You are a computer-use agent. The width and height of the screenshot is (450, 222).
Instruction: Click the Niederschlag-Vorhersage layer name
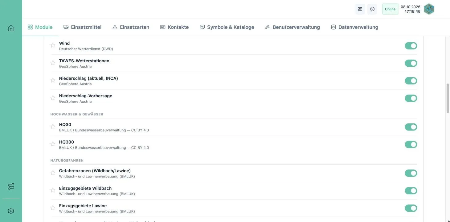coord(86,96)
